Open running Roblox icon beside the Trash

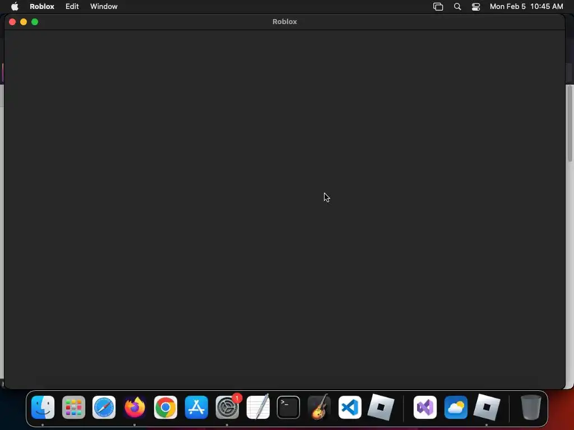[487, 408]
